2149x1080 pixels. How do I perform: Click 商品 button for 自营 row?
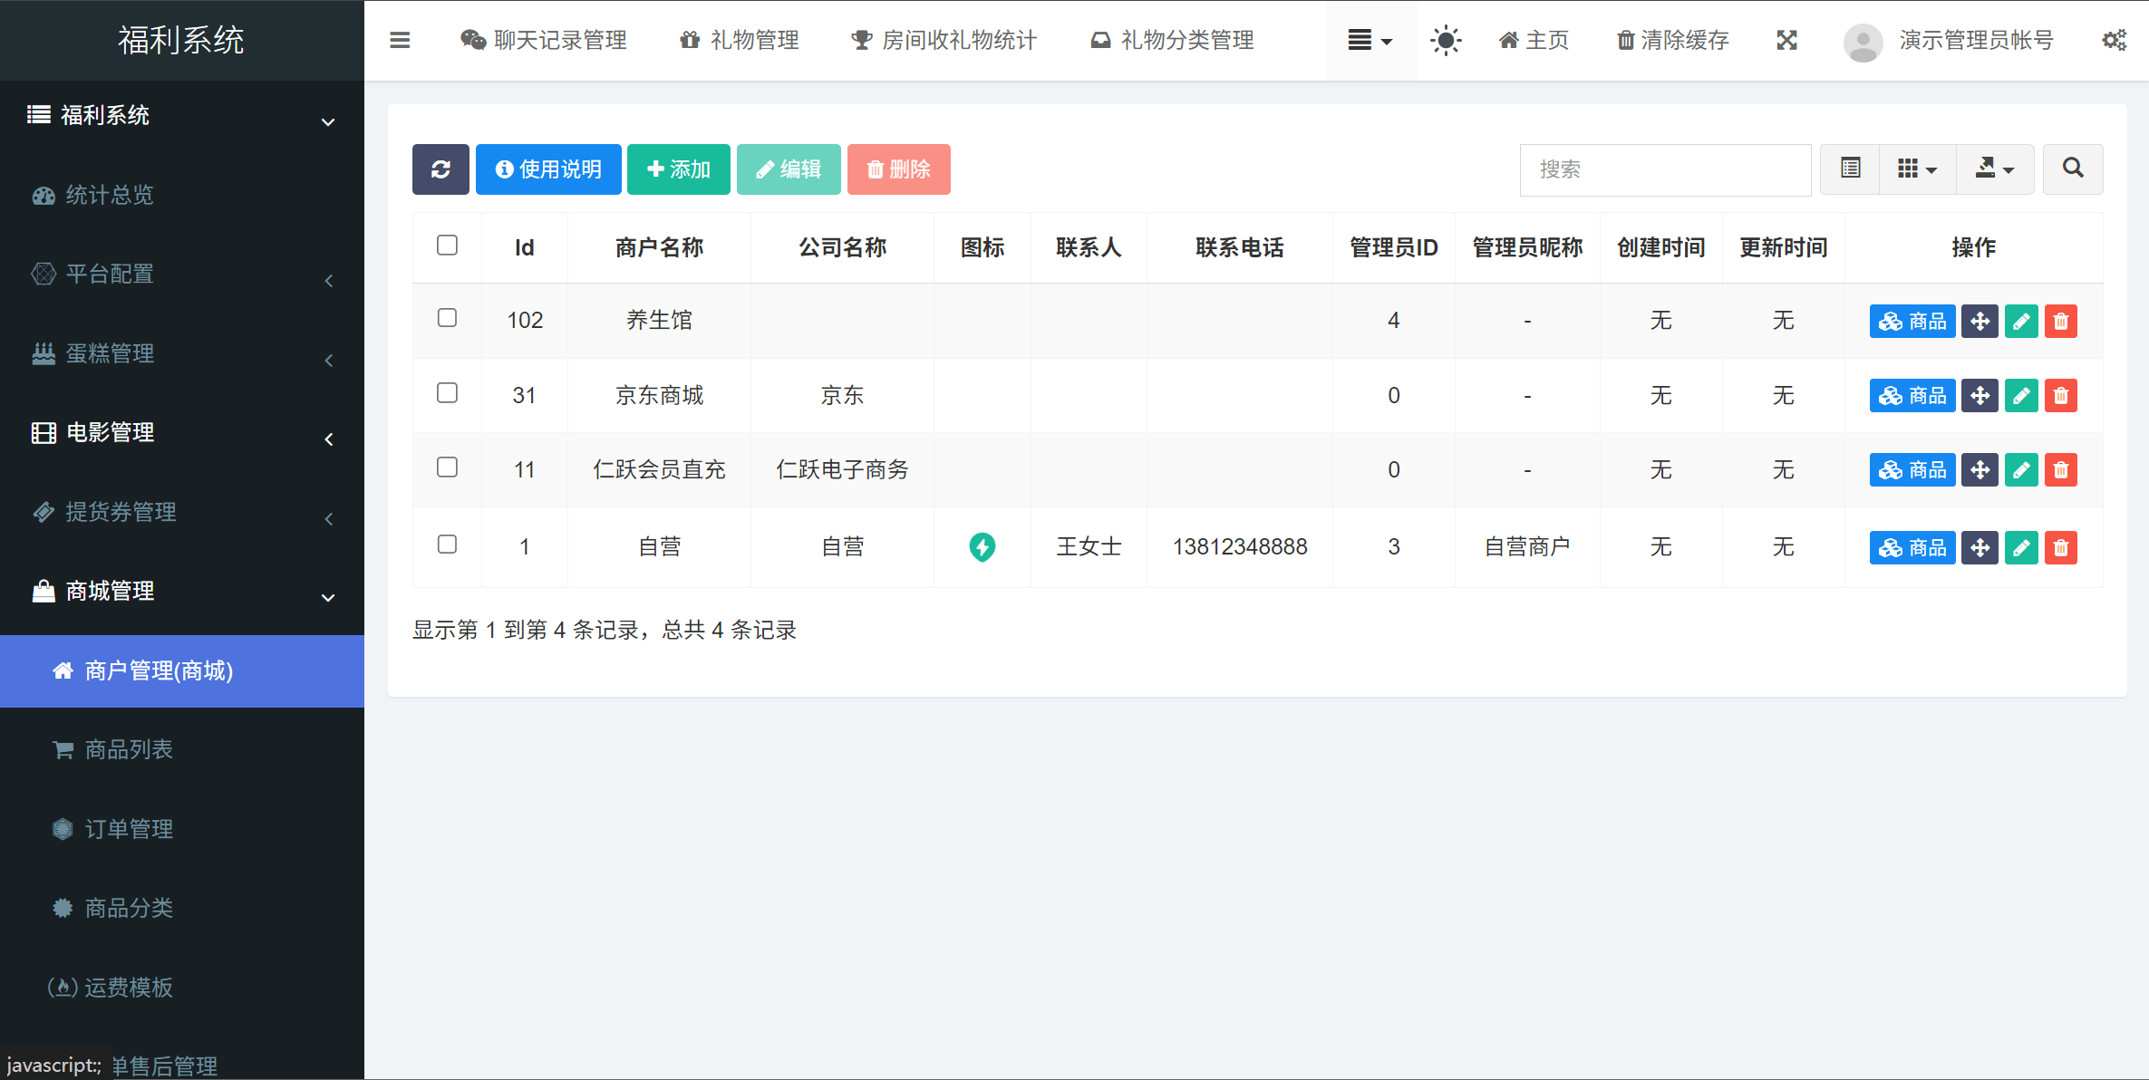click(x=1912, y=547)
